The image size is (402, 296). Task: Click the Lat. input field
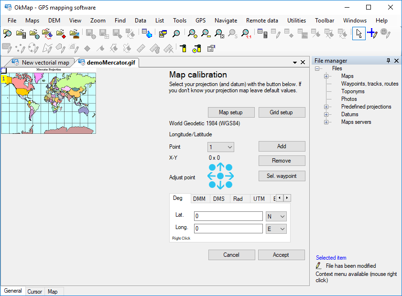pyautogui.click(x=228, y=216)
